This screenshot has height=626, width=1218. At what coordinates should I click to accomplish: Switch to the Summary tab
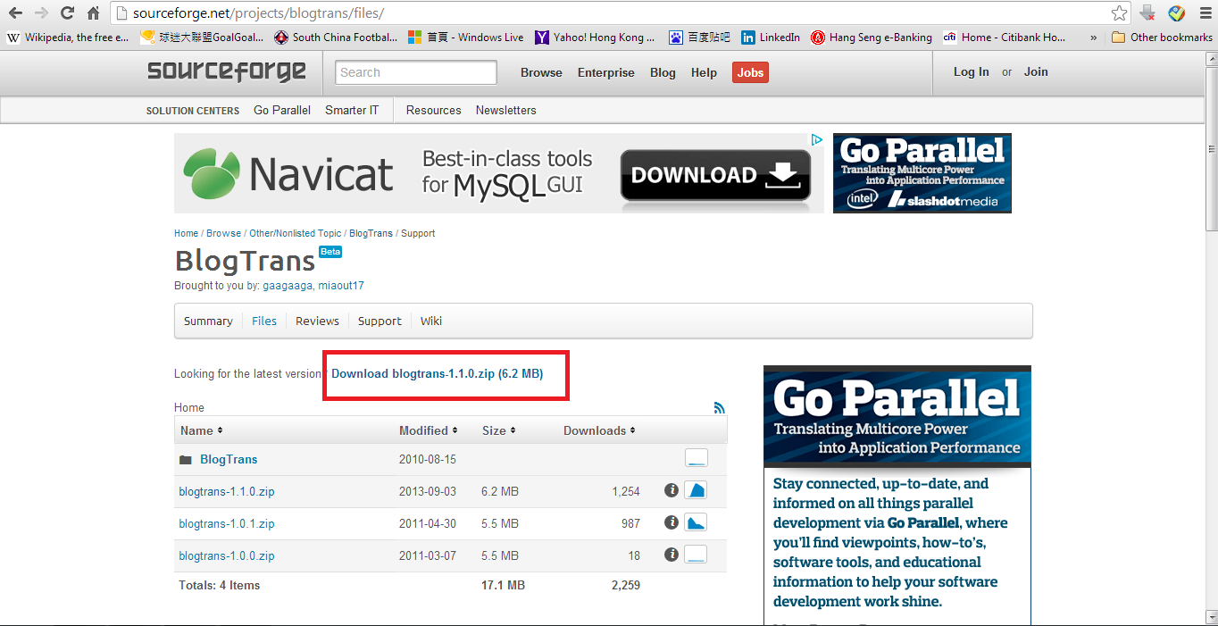[x=208, y=321]
